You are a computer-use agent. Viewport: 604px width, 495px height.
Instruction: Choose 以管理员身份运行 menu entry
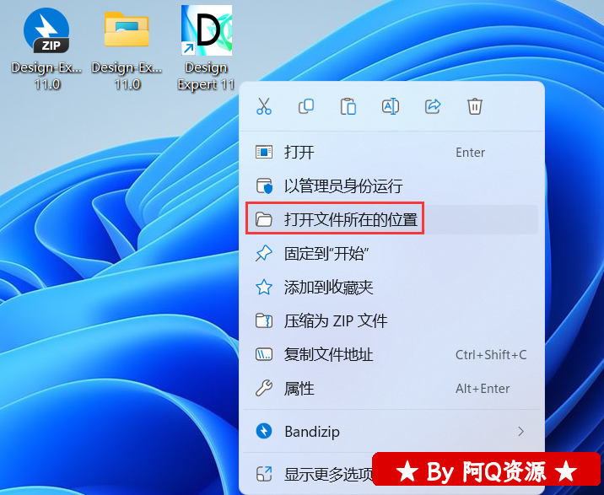click(x=391, y=186)
